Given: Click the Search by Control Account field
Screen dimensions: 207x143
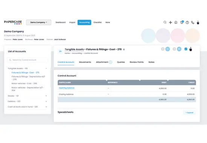Looking at the screenshot, I should click(27, 60).
